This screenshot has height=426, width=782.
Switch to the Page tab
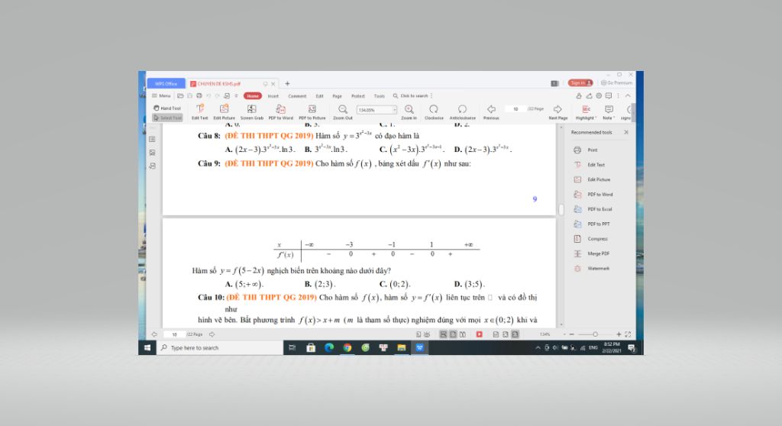pyautogui.click(x=337, y=95)
